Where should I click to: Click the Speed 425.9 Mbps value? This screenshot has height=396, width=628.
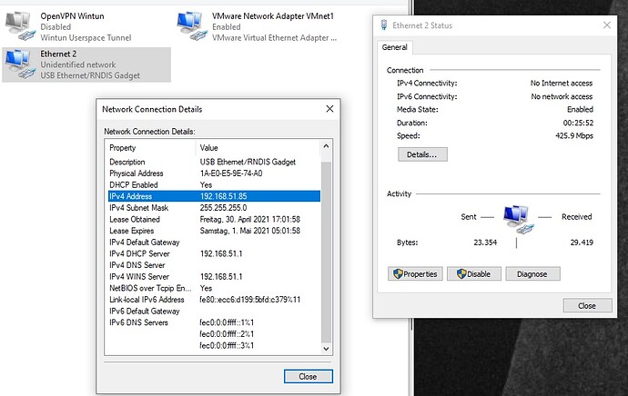tap(574, 136)
